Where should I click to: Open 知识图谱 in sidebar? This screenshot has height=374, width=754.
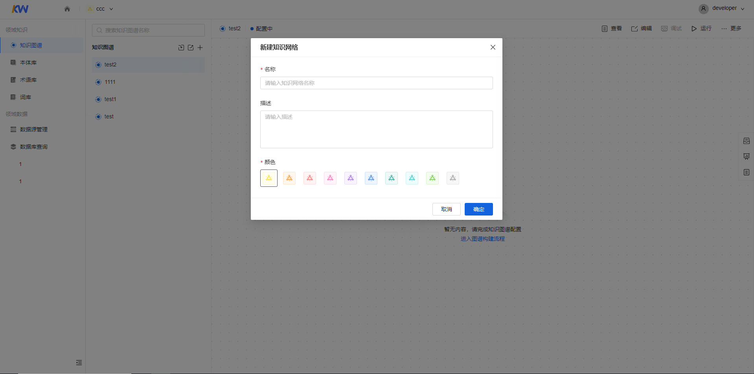point(42,45)
